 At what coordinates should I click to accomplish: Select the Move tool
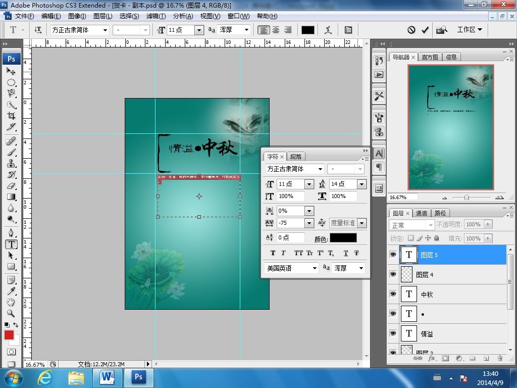click(x=11, y=72)
